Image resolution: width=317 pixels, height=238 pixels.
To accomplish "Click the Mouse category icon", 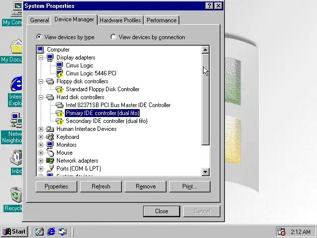I will point(50,153).
